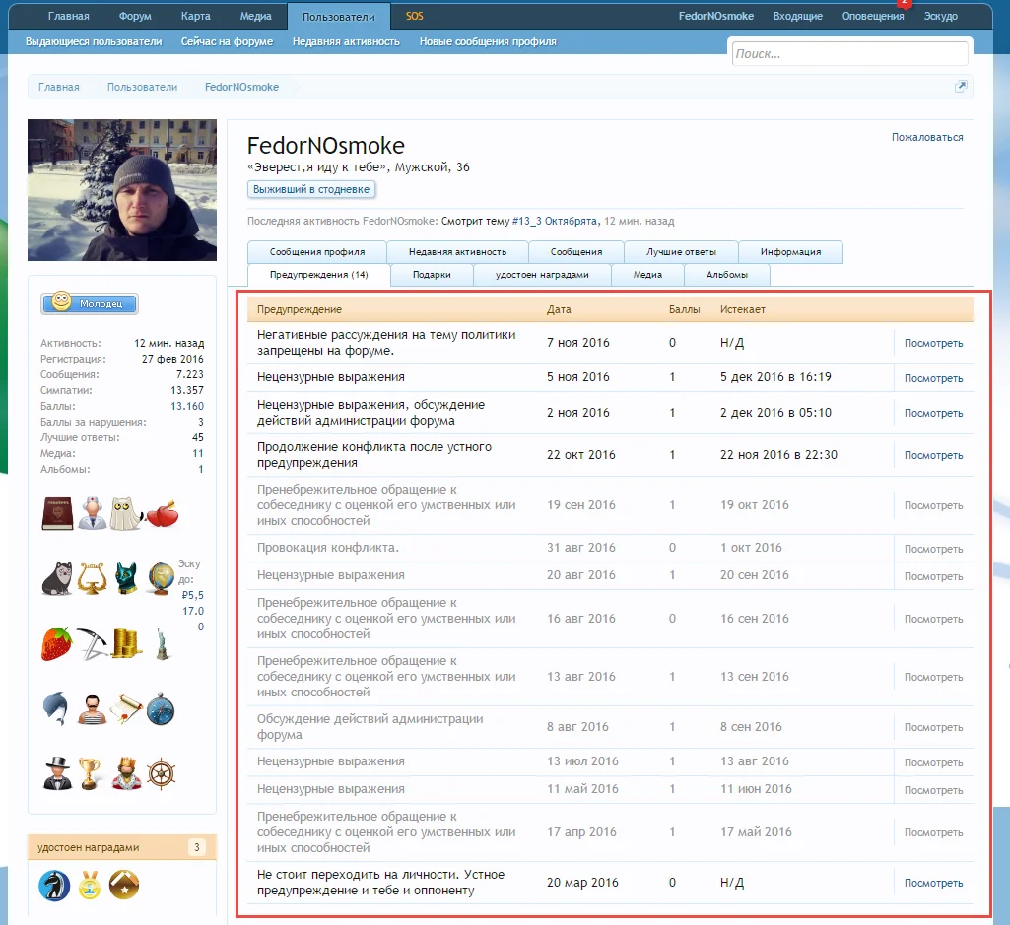Open 'Оповещения' notifications in the top bar
Screen dimensions: 1010x925
[x=873, y=16]
